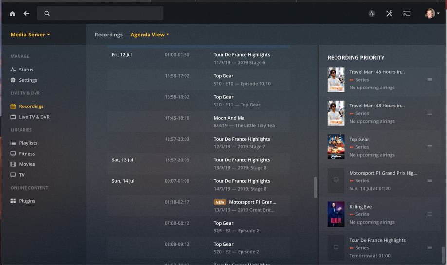Open Settings in the sidebar
The height and width of the screenshot is (265, 447).
(x=28, y=80)
